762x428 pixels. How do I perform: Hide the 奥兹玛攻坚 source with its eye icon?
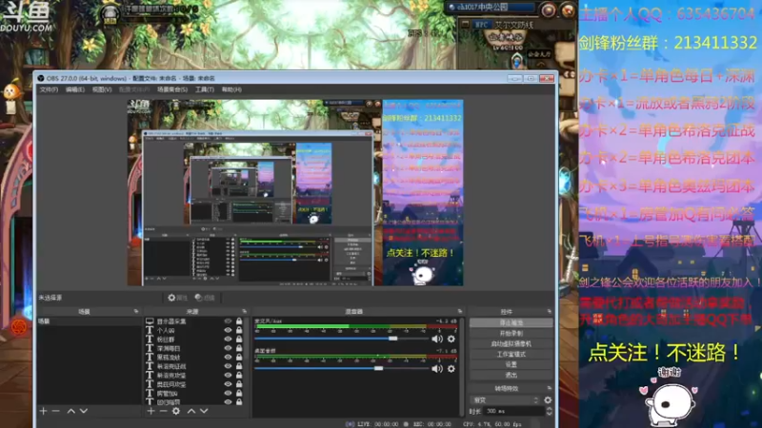pos(228,384)
